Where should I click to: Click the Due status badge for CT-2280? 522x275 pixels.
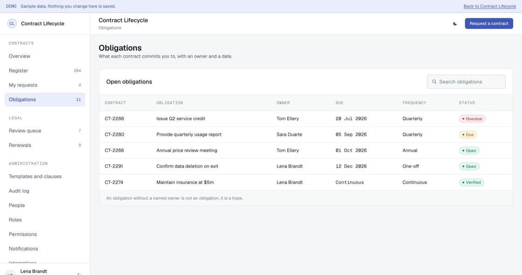468,134
